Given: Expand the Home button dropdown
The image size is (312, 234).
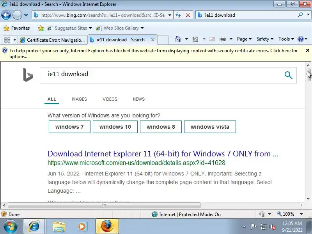Looking at the screenshot, I should pyautogui.click(x=186, y=39).
